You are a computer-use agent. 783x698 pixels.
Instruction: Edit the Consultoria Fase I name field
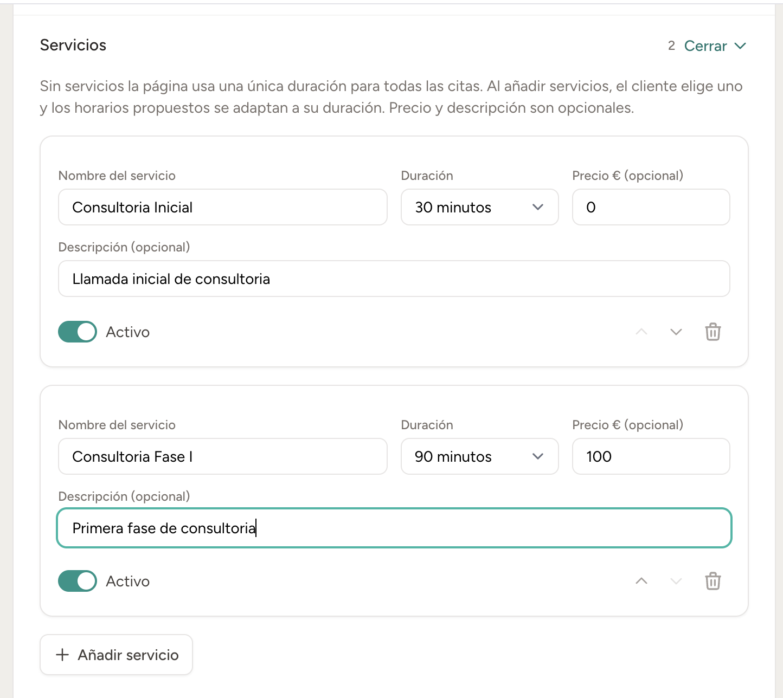223,456
